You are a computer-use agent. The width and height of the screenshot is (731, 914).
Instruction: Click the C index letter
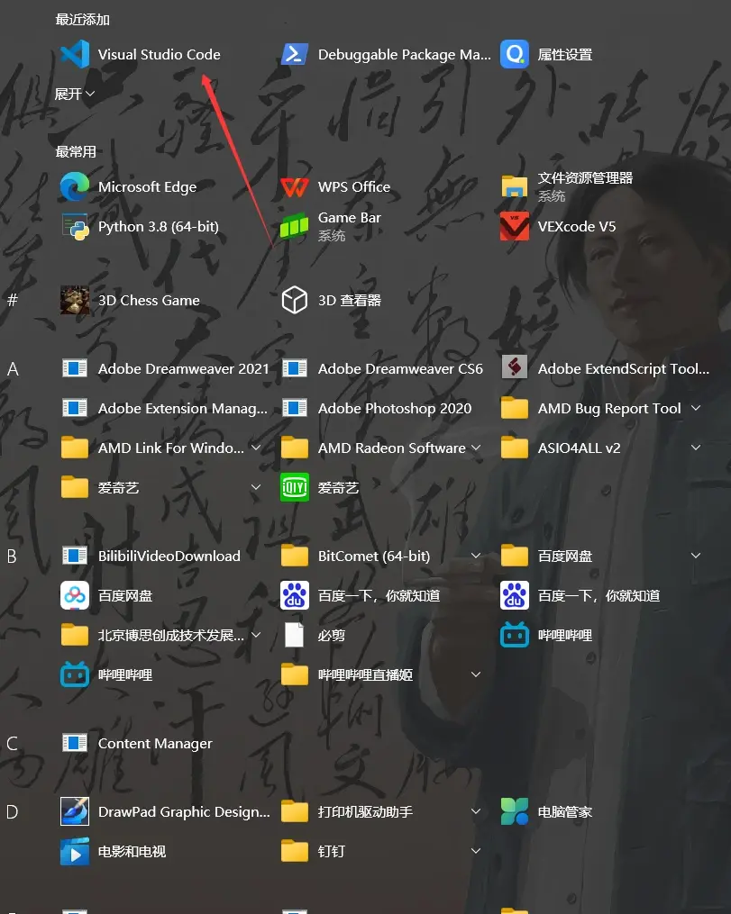tap(12, 743)
